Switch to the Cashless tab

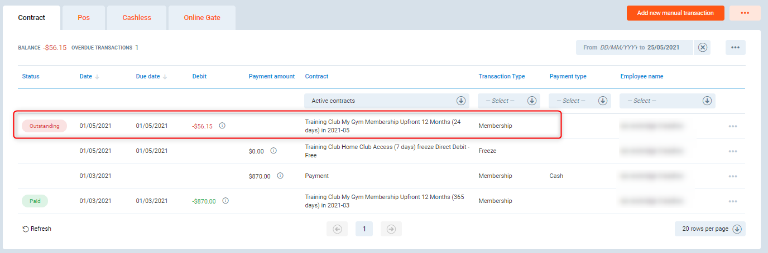[x=137, y=18]
